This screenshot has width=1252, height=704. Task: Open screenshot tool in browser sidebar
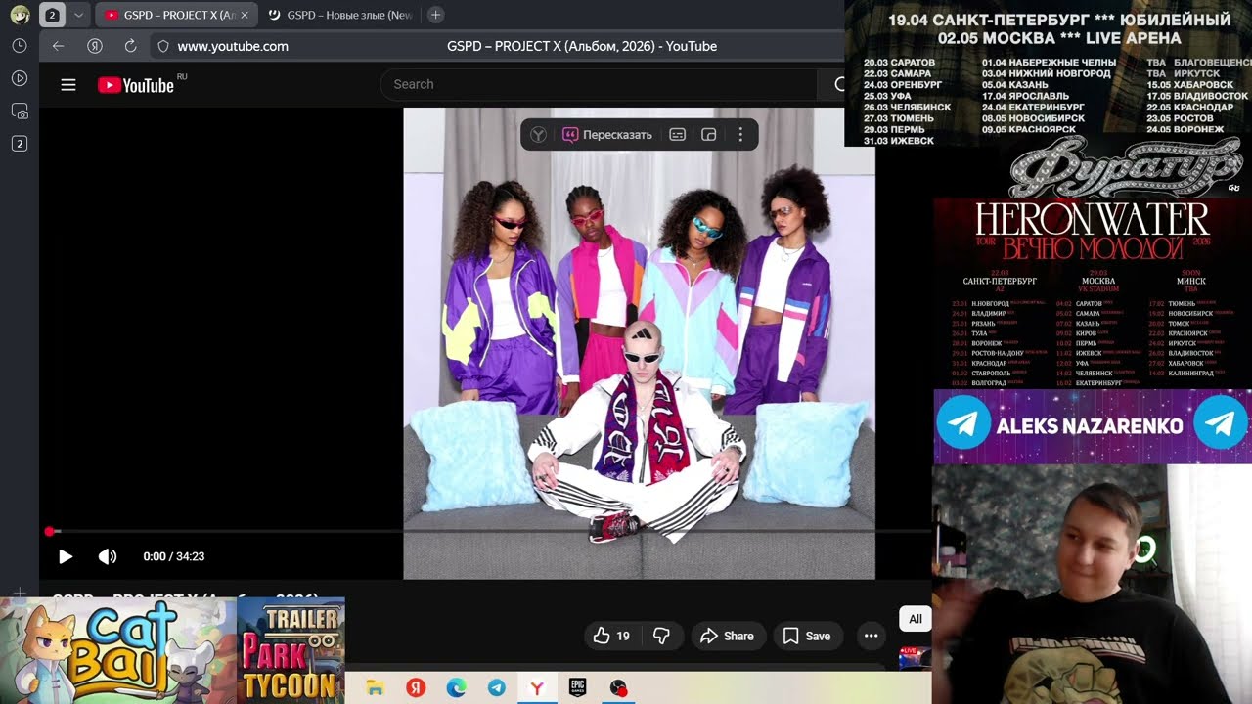click(x=19, y=110)
